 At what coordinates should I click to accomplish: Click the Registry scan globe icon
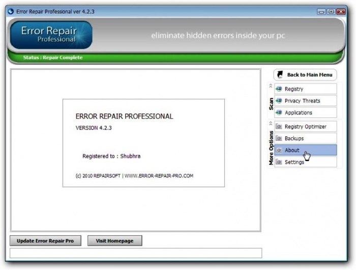(279, 89)
